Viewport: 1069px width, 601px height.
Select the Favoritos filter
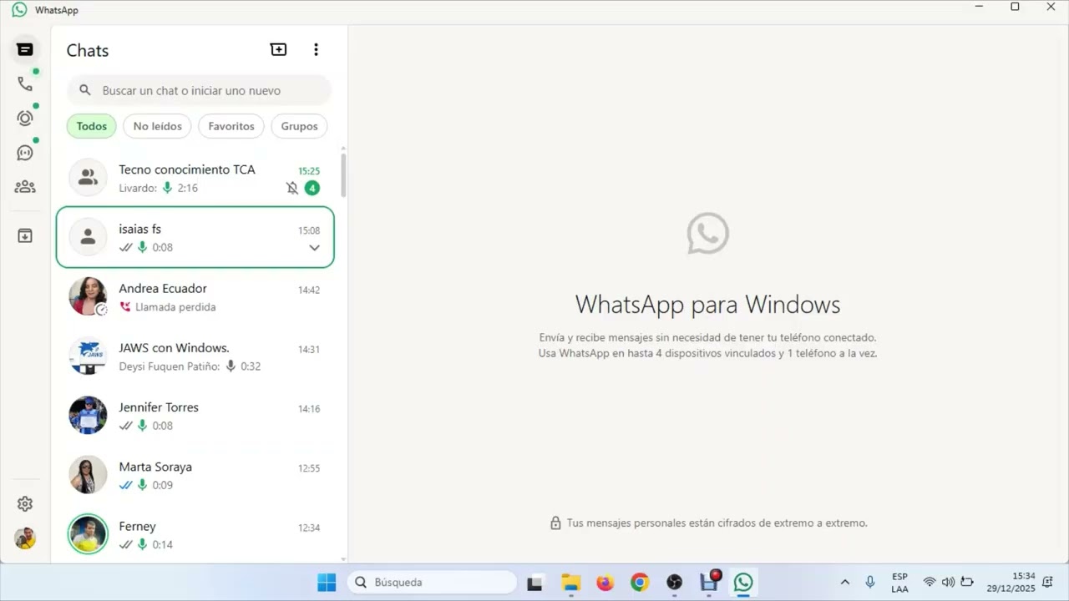231,126
